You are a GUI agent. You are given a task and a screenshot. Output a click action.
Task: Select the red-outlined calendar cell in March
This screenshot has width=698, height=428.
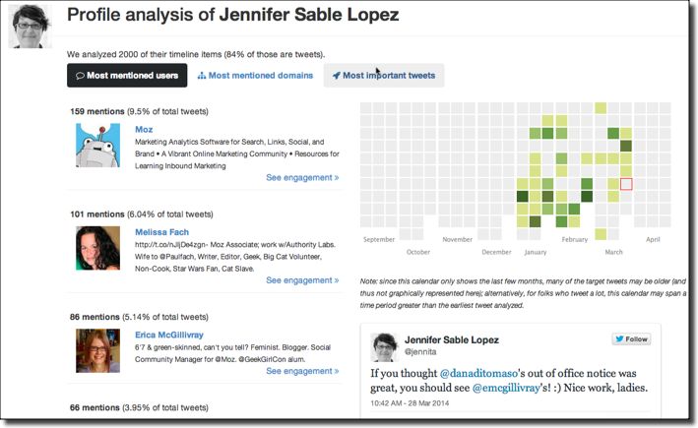[x=627, y=184]
